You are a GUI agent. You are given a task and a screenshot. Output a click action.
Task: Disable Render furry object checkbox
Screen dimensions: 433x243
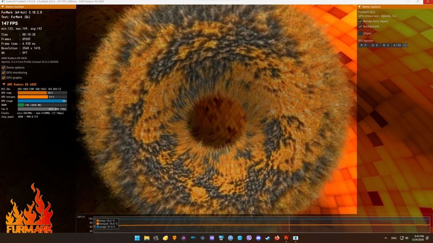pyautogui.click(x=360, y=21)
